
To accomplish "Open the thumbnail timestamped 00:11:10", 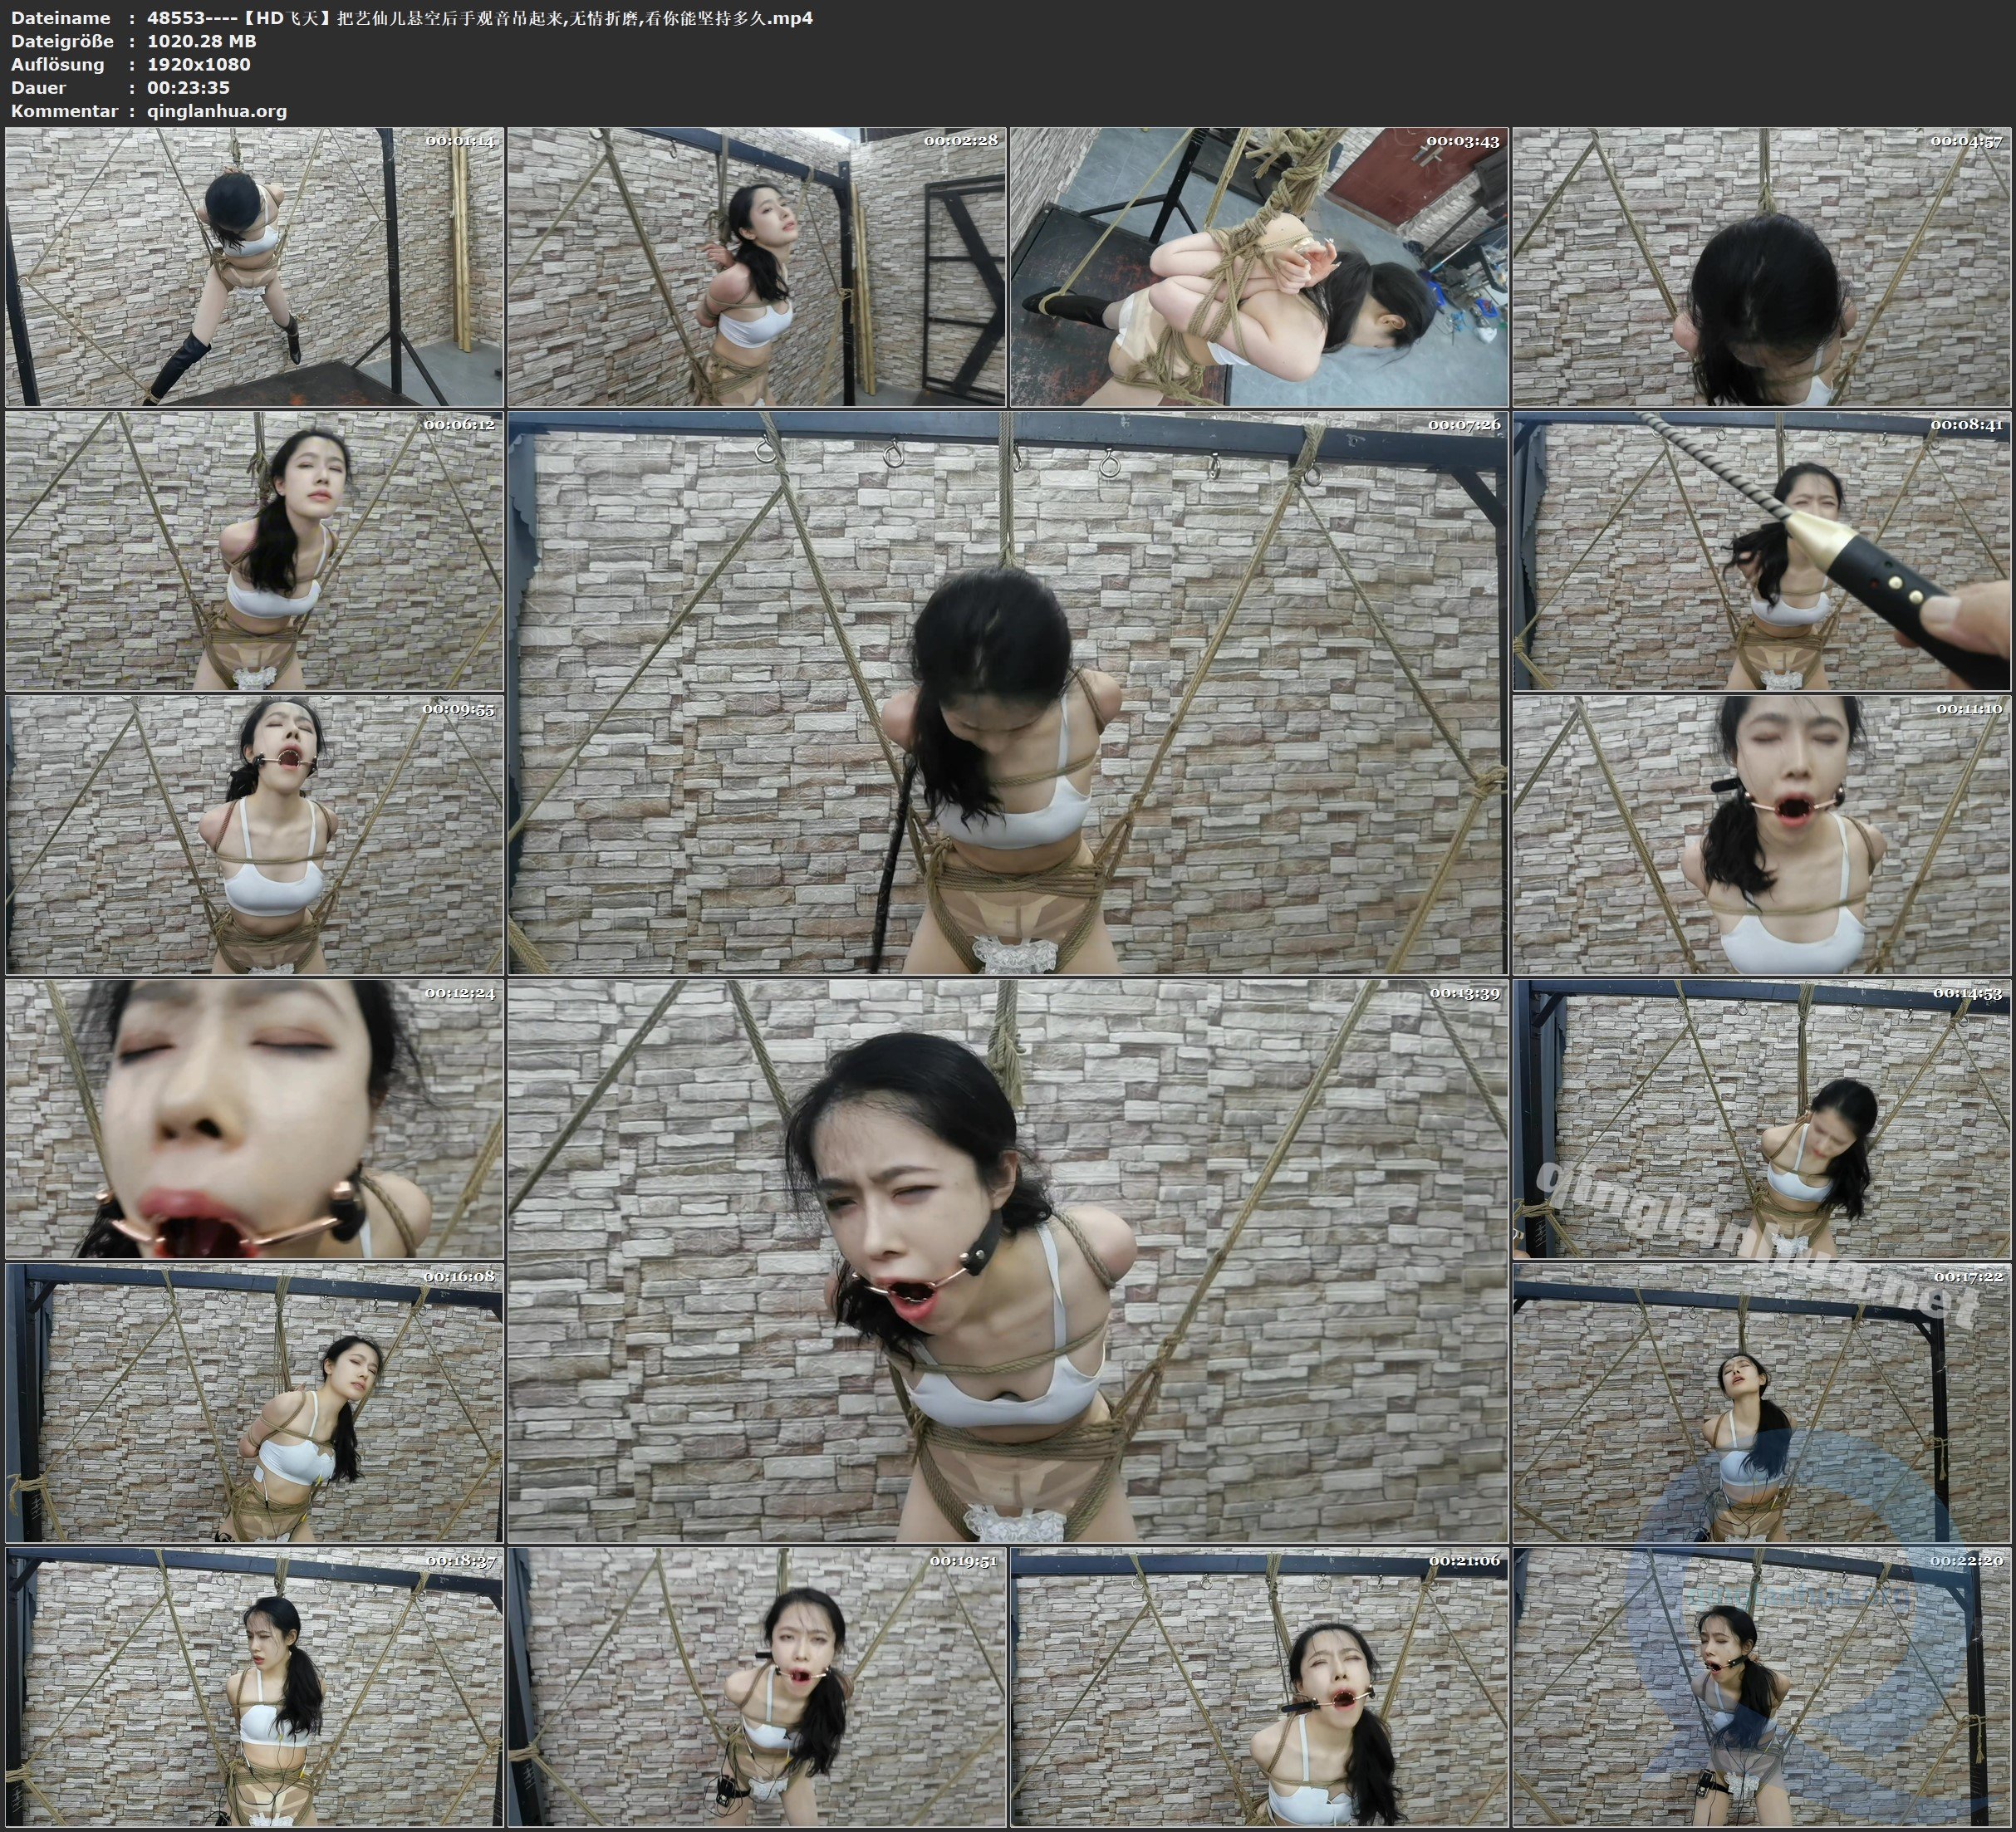I will click(1762, 834).
